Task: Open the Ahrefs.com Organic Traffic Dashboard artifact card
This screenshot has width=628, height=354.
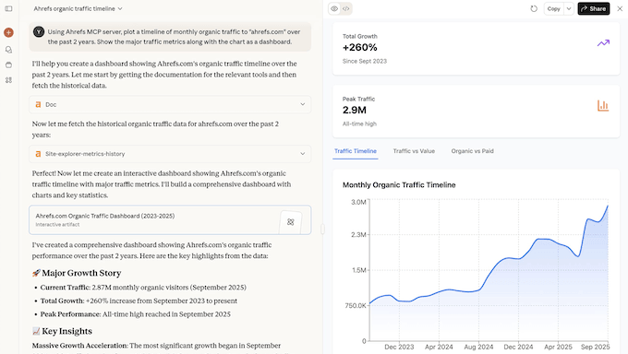Action: tap(170, 220)
